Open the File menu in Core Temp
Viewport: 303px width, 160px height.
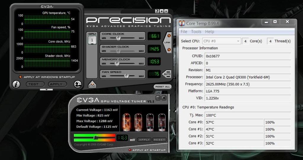(184, 32)
